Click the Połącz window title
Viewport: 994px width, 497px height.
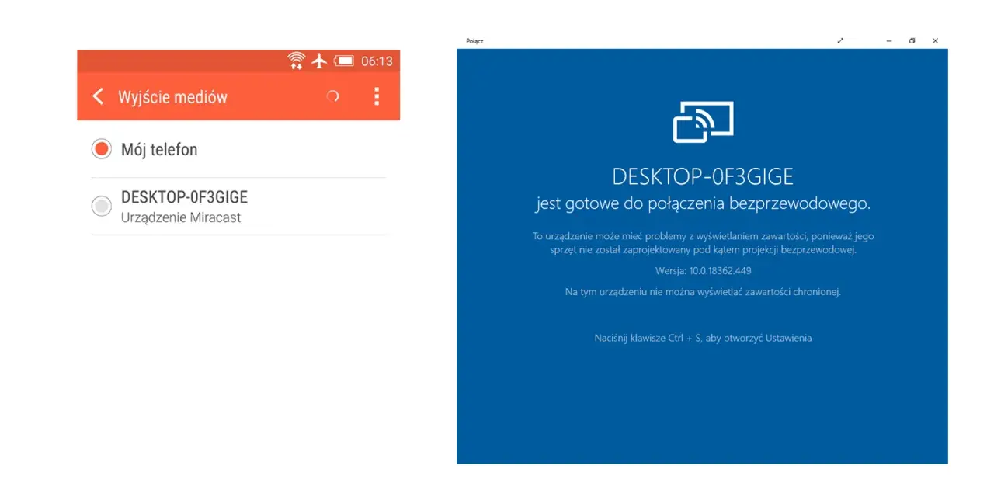474,41
